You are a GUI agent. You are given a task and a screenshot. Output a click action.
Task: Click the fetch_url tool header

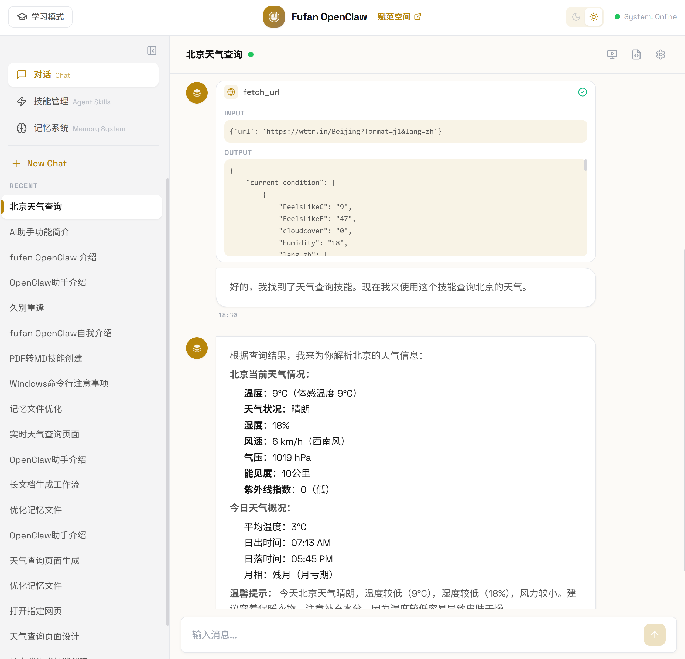click(405, 92)
